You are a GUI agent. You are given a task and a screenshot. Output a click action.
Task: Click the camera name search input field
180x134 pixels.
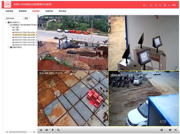[14, 18]
